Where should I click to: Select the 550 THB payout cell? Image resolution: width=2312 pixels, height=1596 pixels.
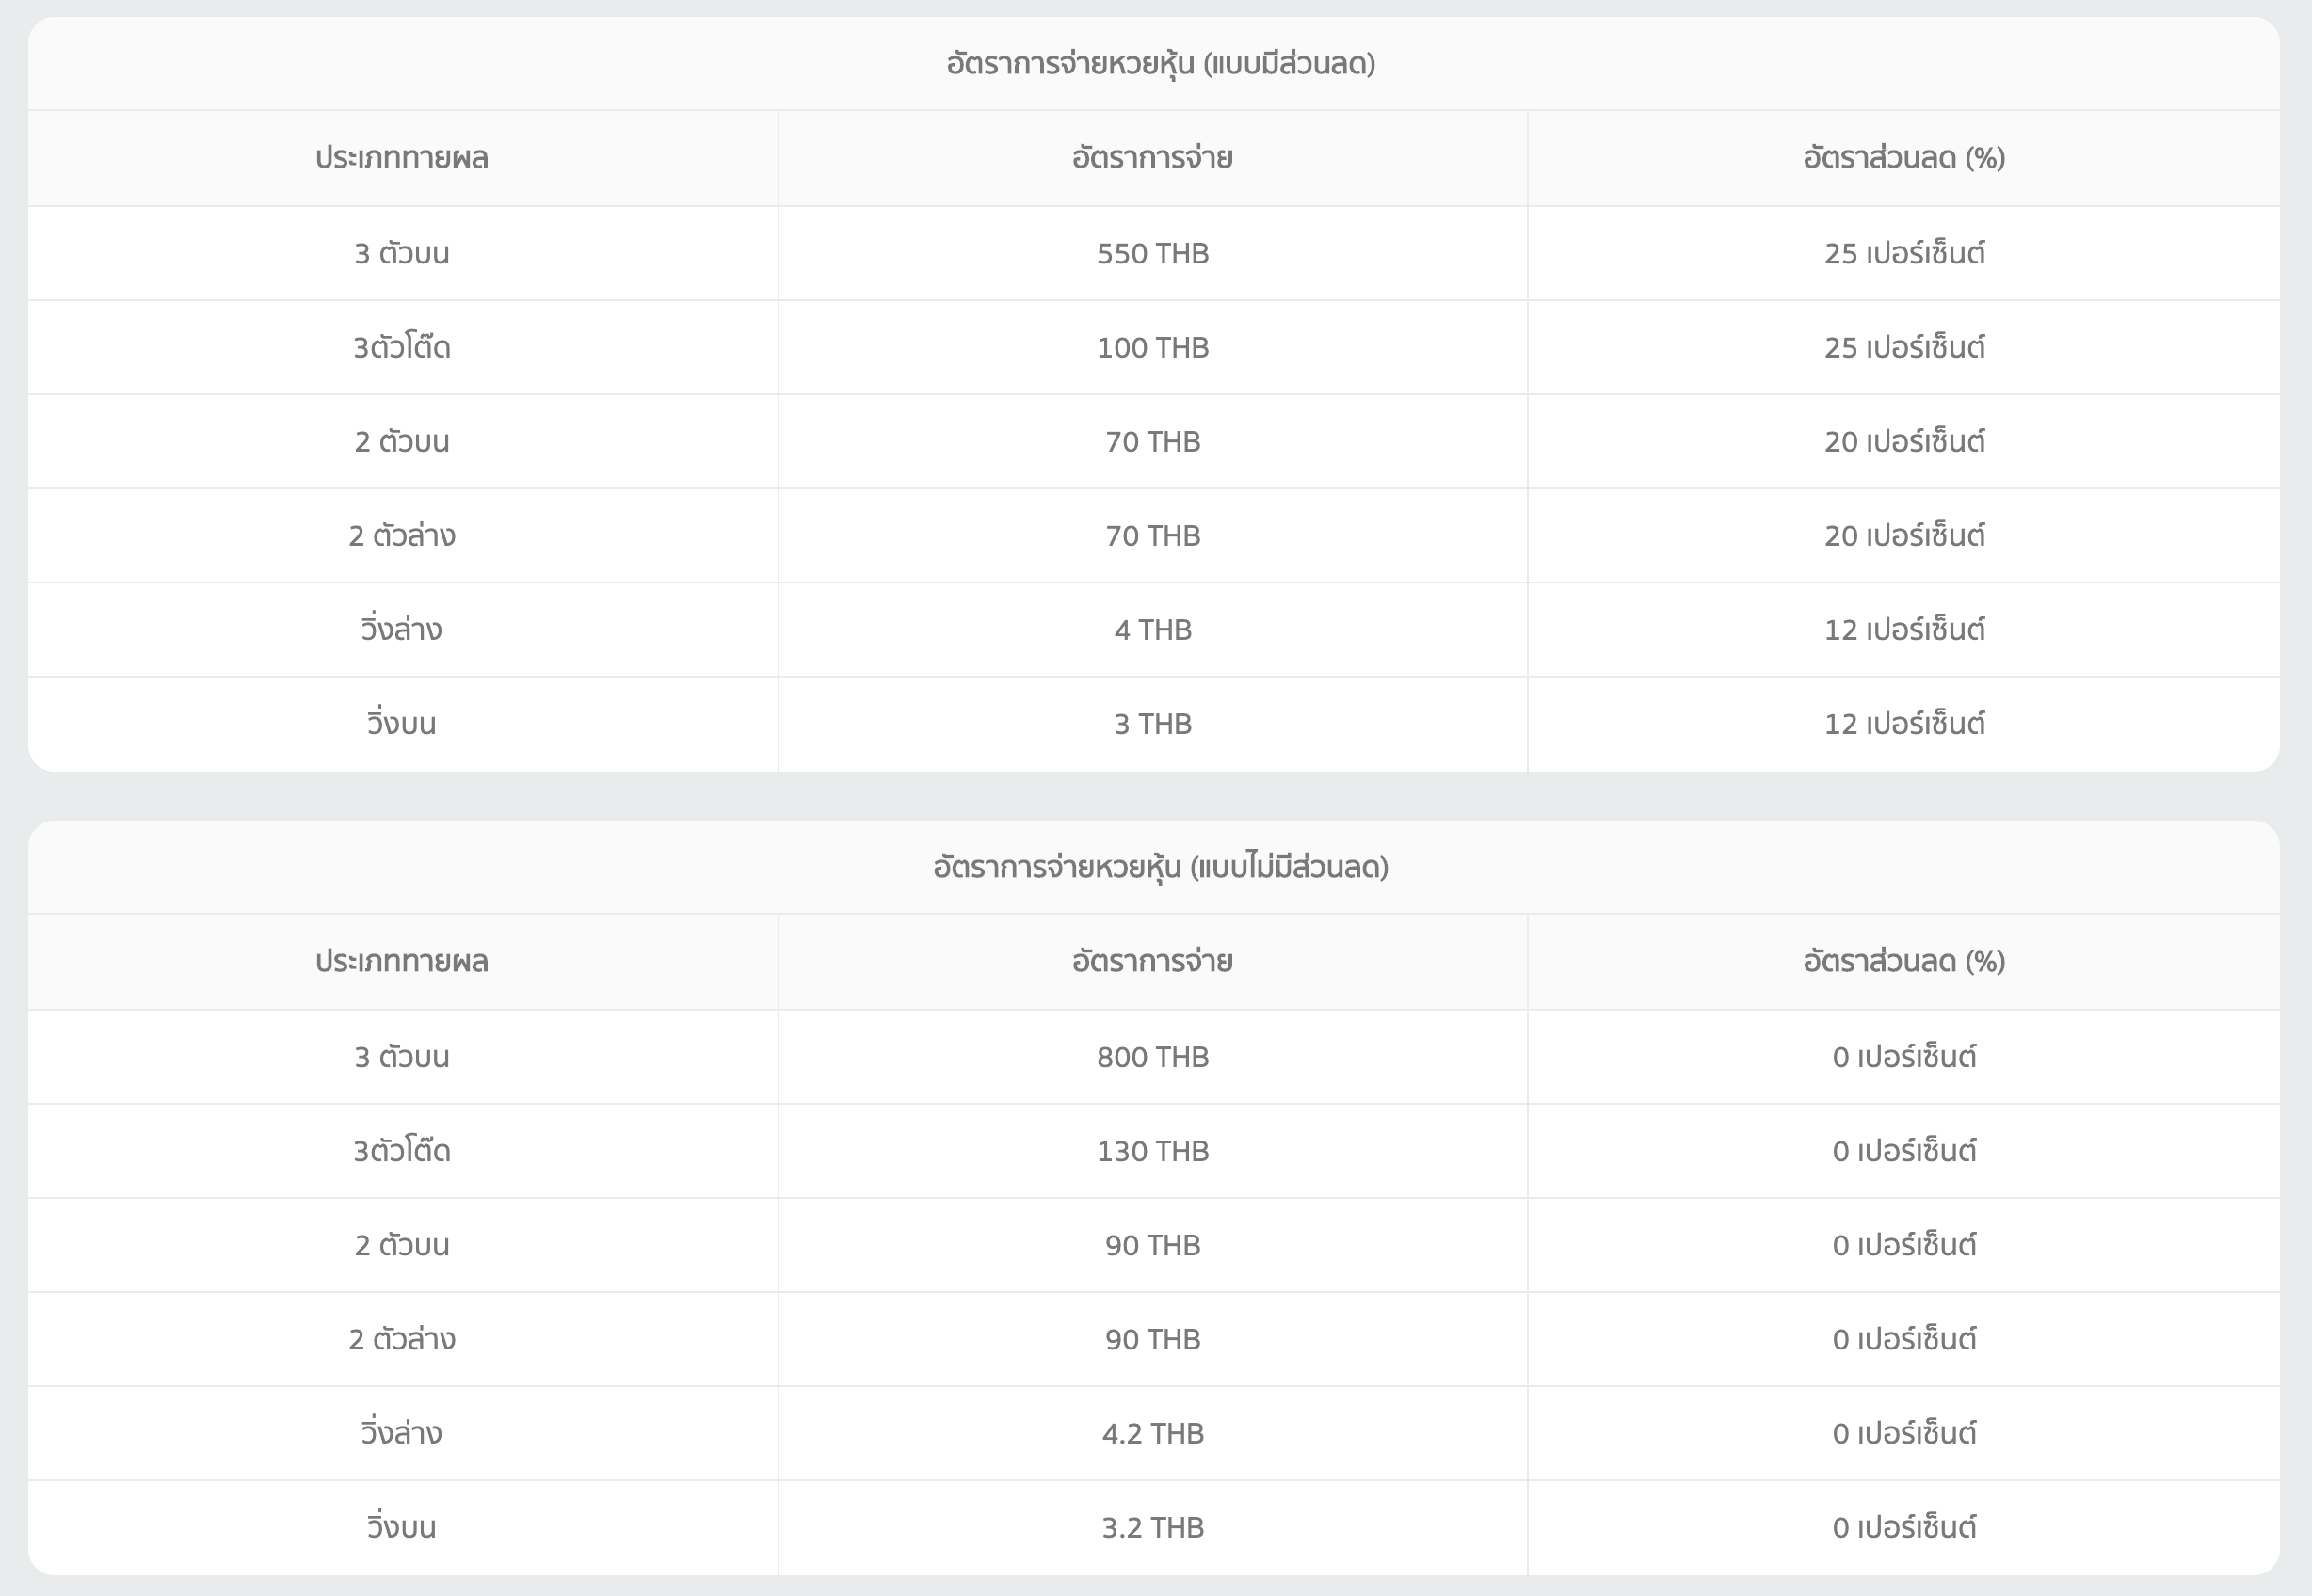[1152, 253]
